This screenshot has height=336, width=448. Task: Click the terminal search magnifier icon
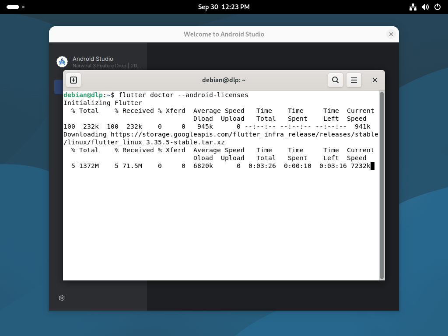(335, 80)
